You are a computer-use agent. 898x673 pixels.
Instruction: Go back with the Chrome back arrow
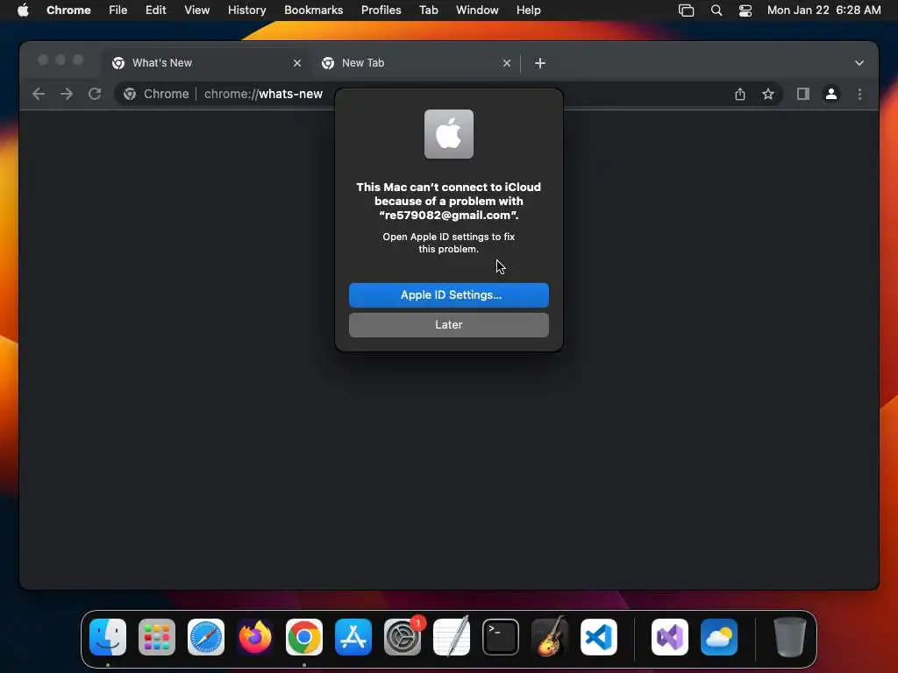tap(39, 94)
